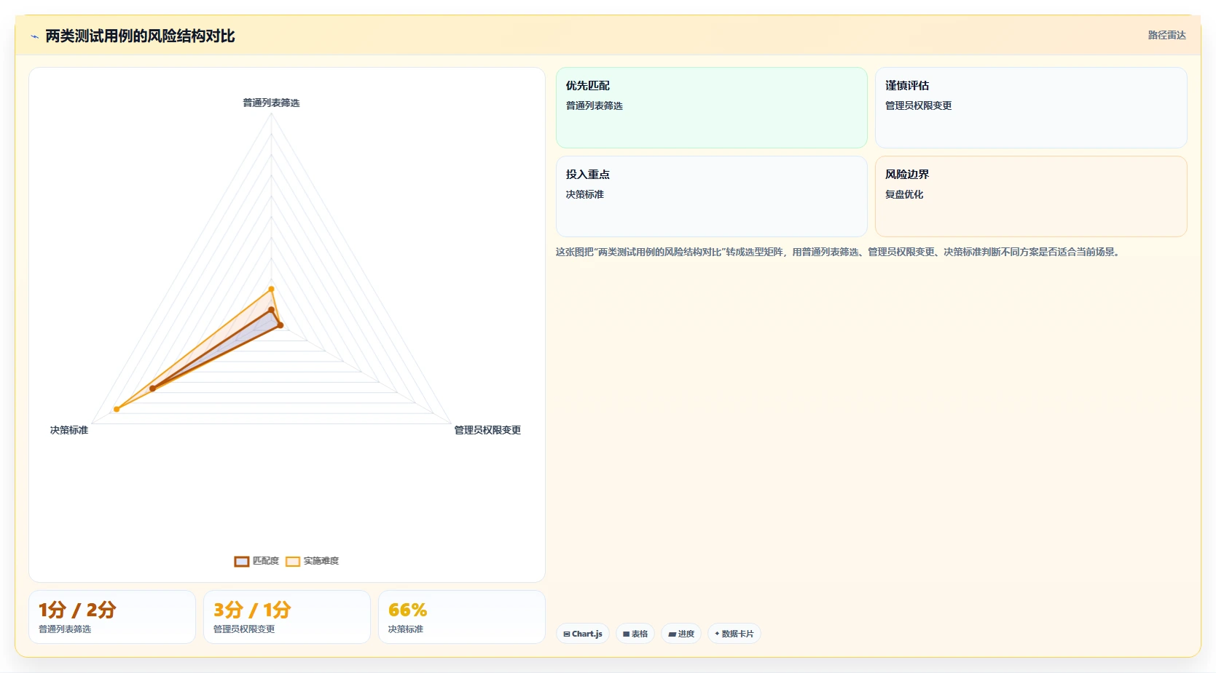This screenshot has width=1216, height=673.
Task: Select the 风险边界 card
Action: point(1031,196)
